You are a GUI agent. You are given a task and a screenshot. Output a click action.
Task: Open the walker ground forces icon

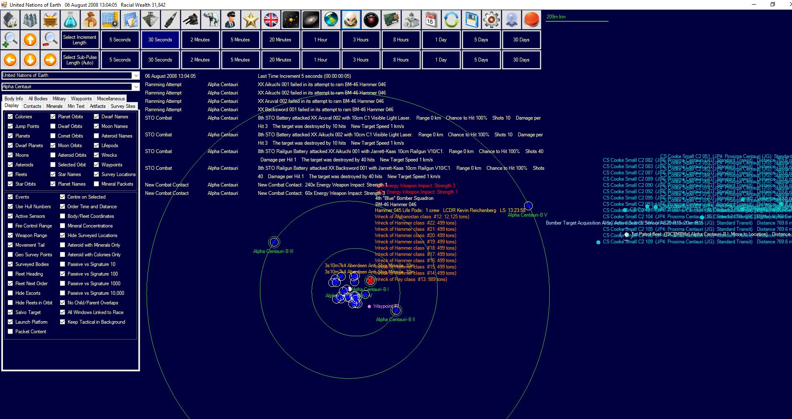[211, 20]
